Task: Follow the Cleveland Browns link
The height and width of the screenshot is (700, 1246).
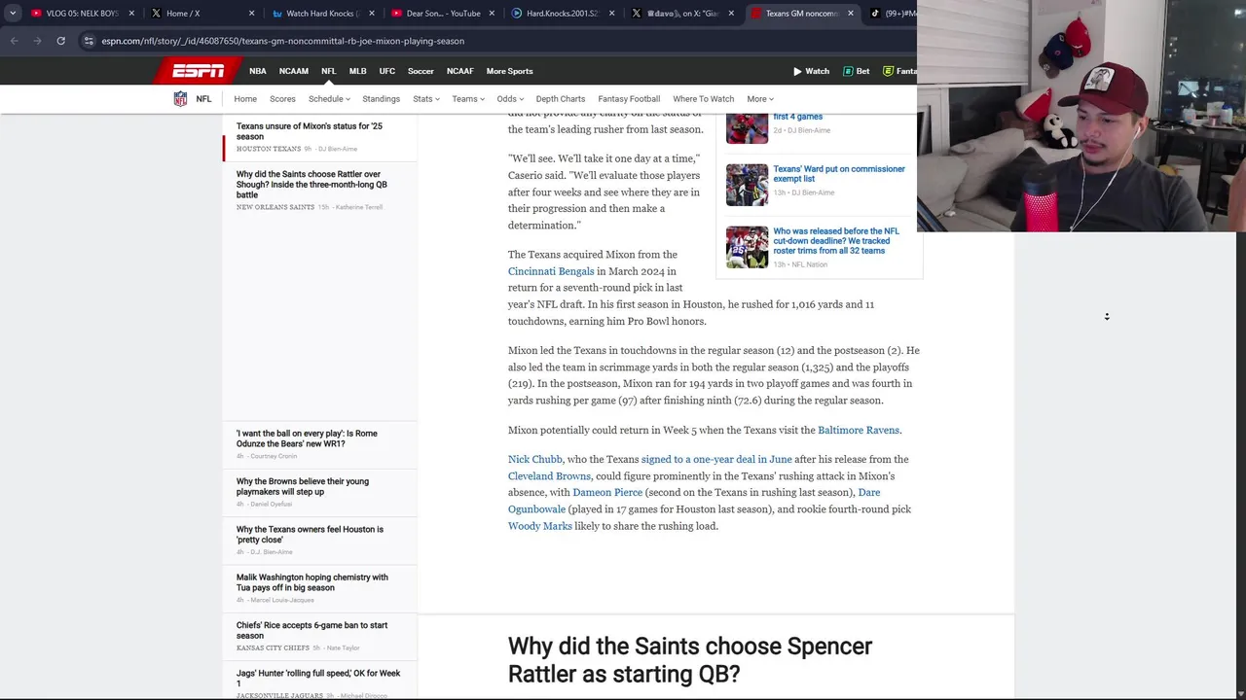Action: (549, 476)
